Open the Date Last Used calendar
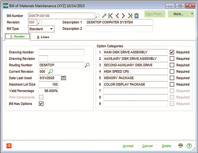This screenshot has width=198, height=153. click(63, 78)
